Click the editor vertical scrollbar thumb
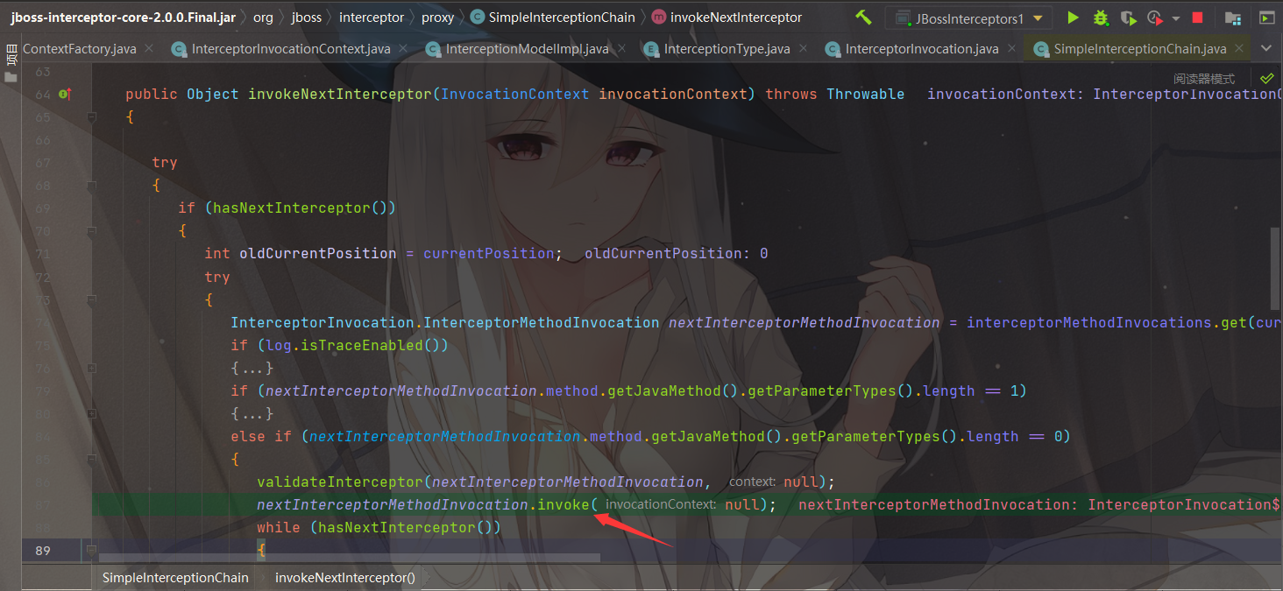The image size is (1283, 591). 1275,268
